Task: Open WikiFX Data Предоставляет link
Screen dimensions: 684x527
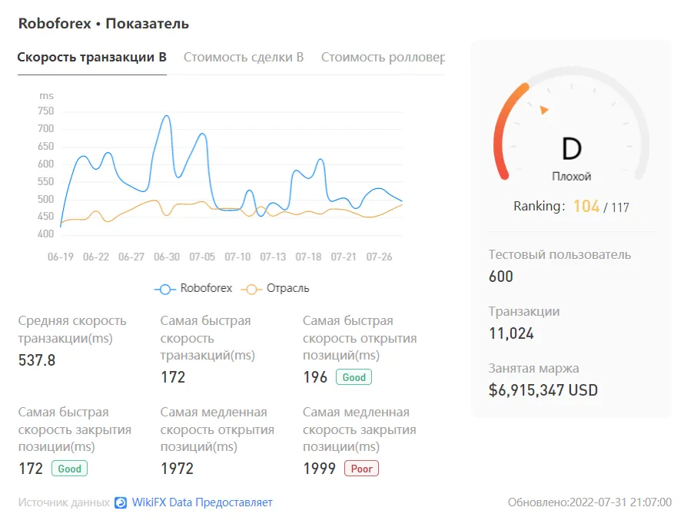Action: [x=202, y=502]
